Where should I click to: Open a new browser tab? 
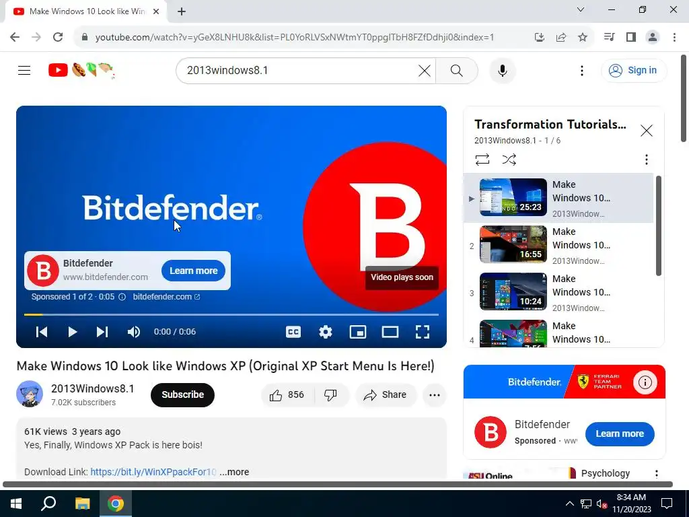(182, 11)
